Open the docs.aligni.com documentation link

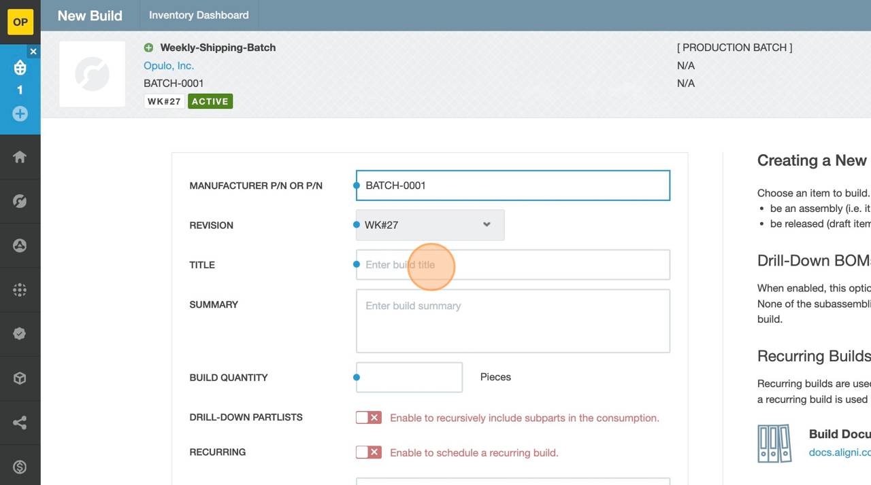(839, 452)
